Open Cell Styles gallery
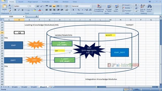 click(116, 8)
